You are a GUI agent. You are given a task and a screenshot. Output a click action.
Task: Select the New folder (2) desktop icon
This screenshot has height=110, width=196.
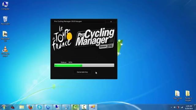point(5,36)
